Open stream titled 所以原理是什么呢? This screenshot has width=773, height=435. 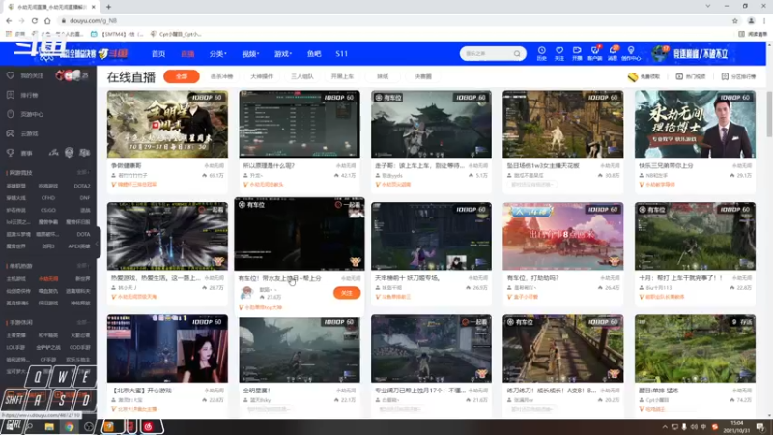[269, 165]
